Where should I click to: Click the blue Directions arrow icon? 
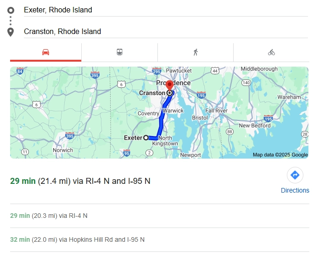pyautogui.click(x=295, y=175)
